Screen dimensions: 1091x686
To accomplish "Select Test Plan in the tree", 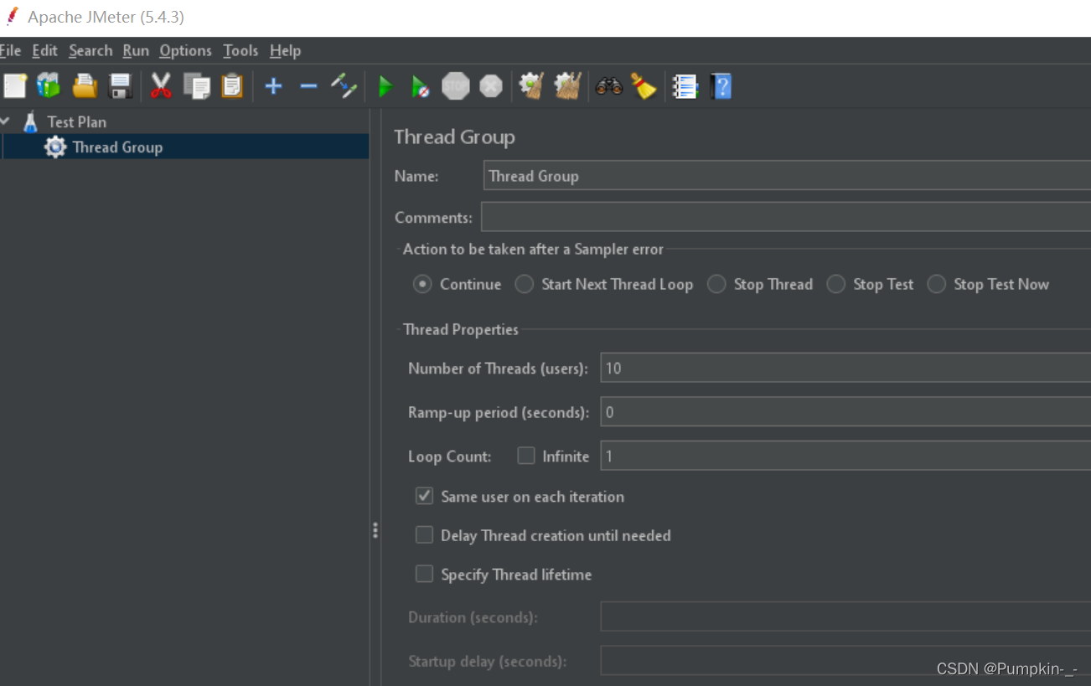I will point(76,121).
